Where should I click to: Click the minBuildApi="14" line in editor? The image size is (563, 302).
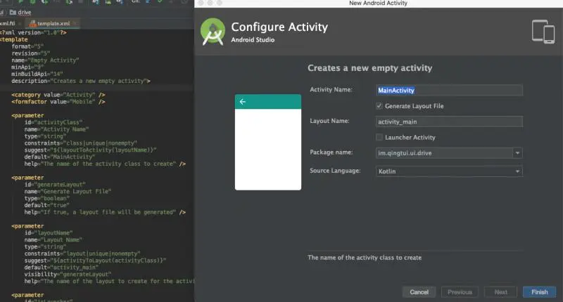click(37, 74)
